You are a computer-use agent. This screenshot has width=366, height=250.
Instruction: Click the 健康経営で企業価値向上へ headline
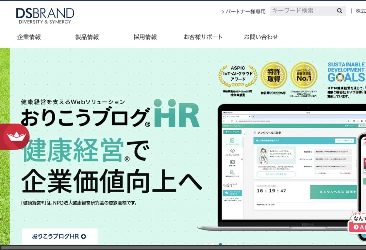pos(112,166)
